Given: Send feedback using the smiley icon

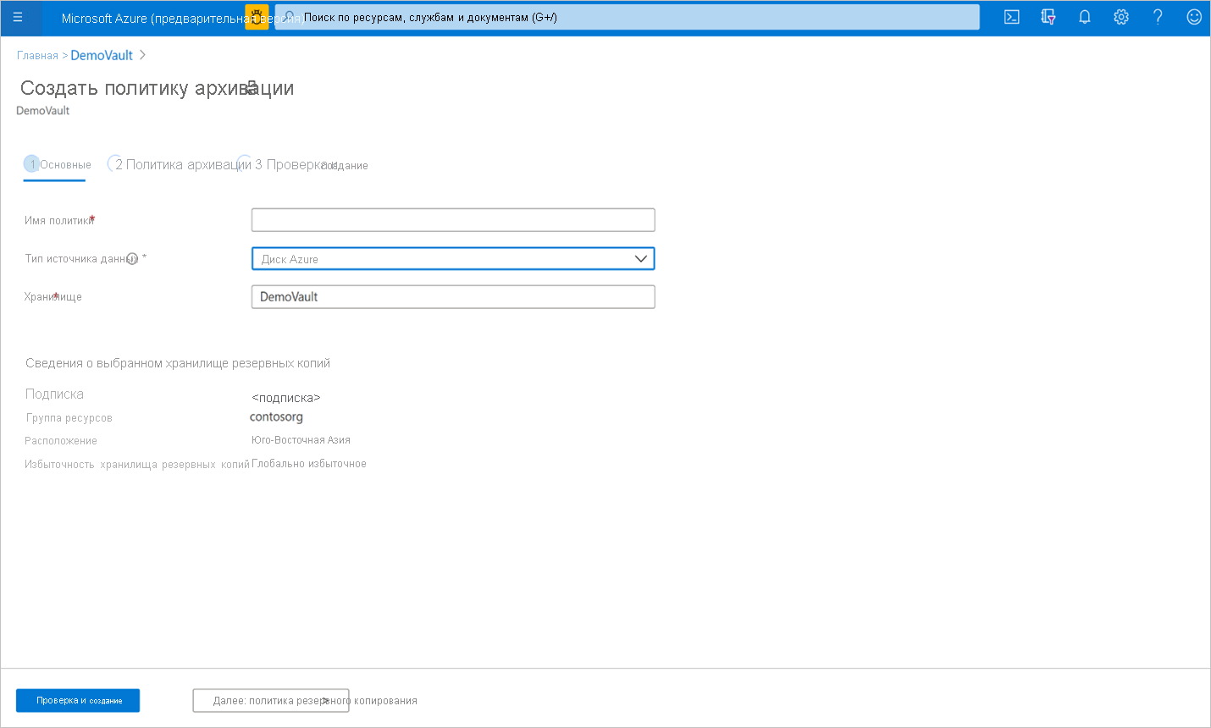Looking at the screenshot, I should (1194, 17).
